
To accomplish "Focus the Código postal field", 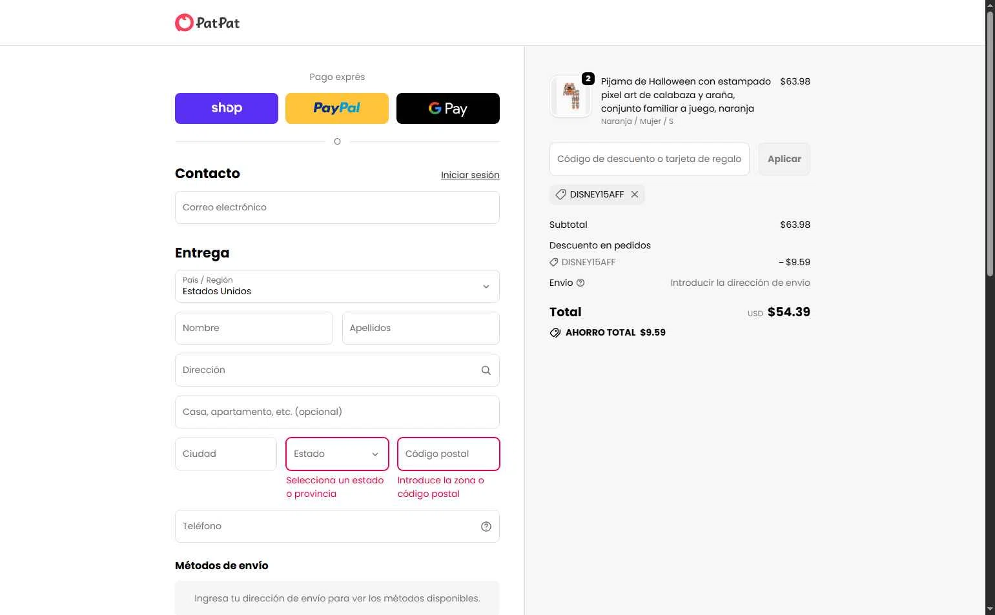I will tap(449, 454).
